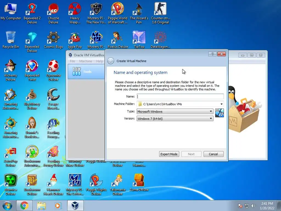This screenshot has height=211, width=281.
Task: Open the network tray icon
Action: pos(247,206)
